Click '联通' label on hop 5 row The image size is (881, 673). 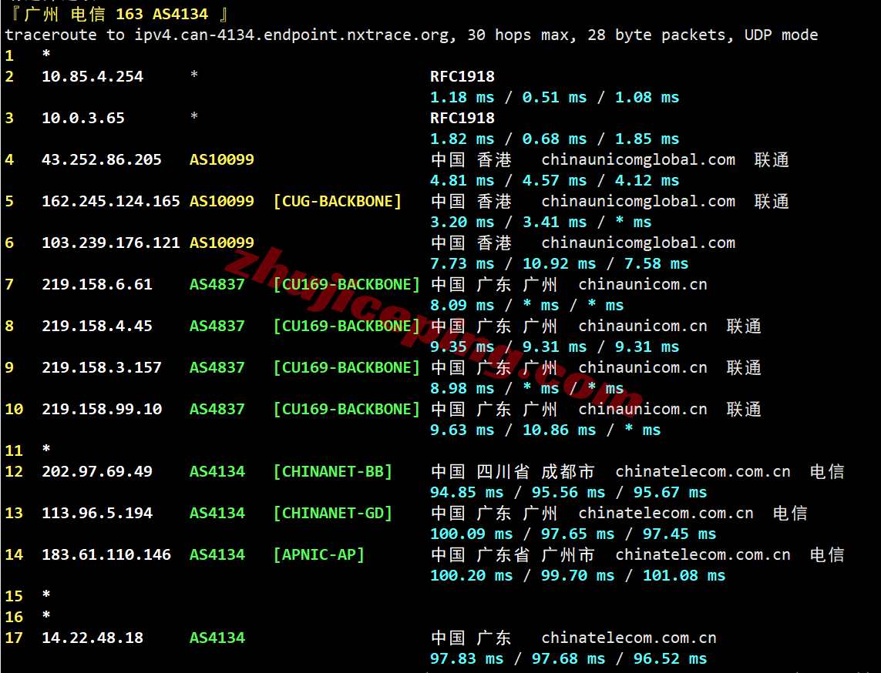(772, 201)
